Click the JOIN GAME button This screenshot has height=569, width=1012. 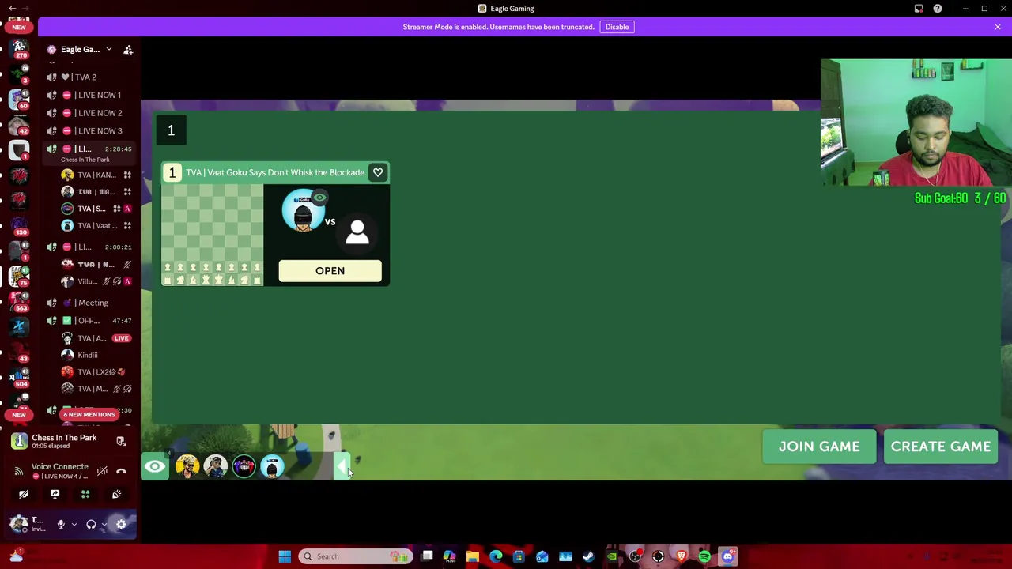coord(819,447)
